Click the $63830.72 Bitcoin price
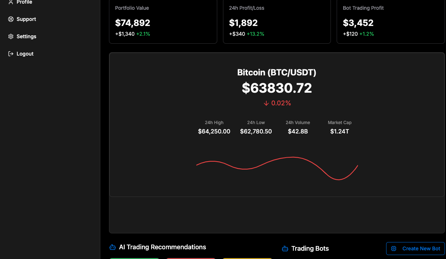This screenshot has height=259, width=446. coord(277,88)
